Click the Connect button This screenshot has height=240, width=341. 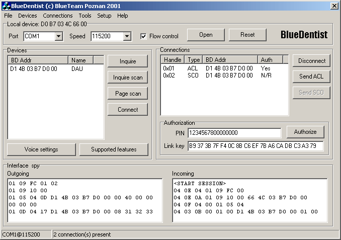click(128, 110)
